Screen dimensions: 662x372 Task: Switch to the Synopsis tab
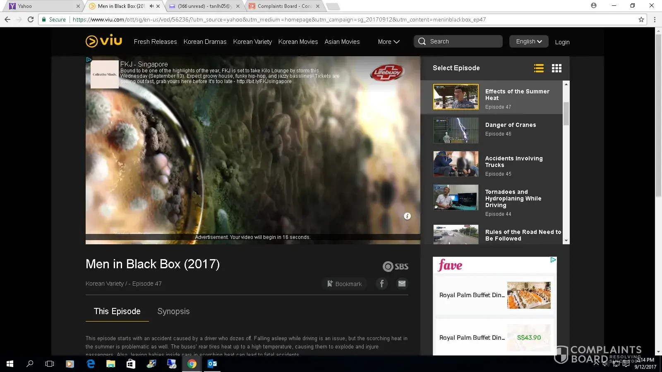[173, 311]
